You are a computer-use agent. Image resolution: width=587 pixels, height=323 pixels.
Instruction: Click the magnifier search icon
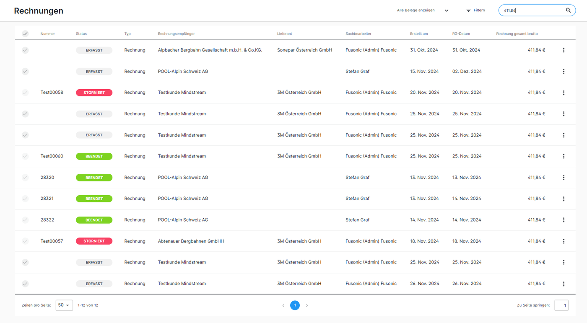(x=568, y=10)
